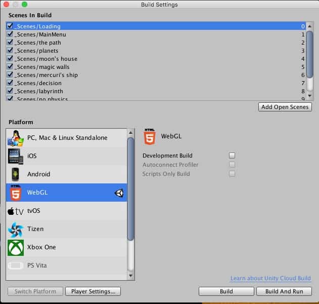Click the Unity logo on the WebGL row
This screenshot has width=319, height=304.
[x=119, y=193]
